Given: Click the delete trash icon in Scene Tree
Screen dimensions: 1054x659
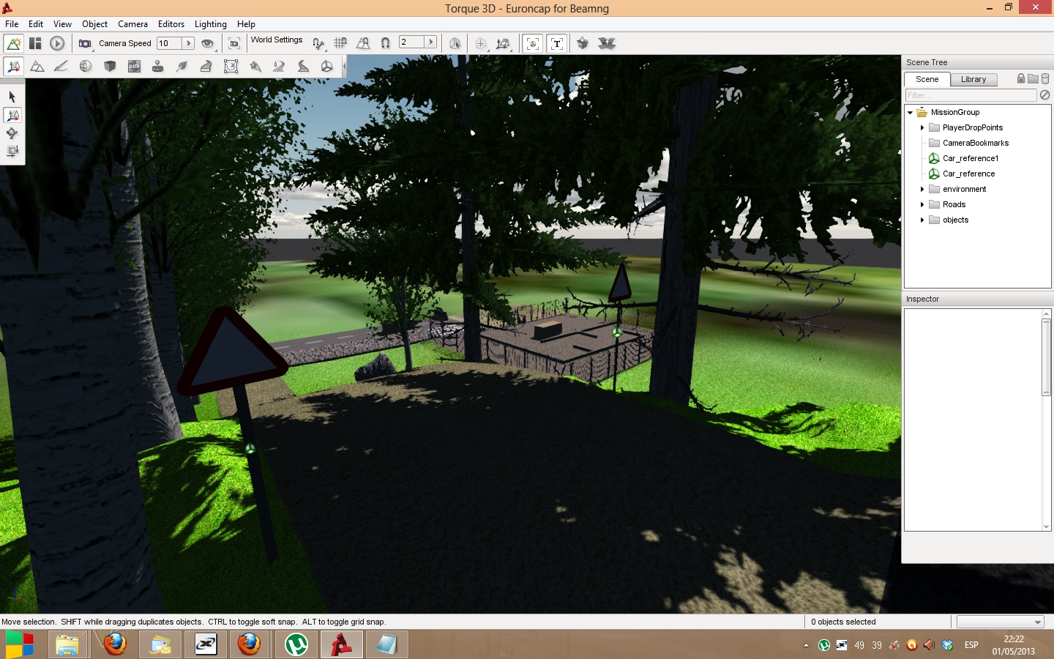Looking at the screenshot, I should (x=1045, y=78).
